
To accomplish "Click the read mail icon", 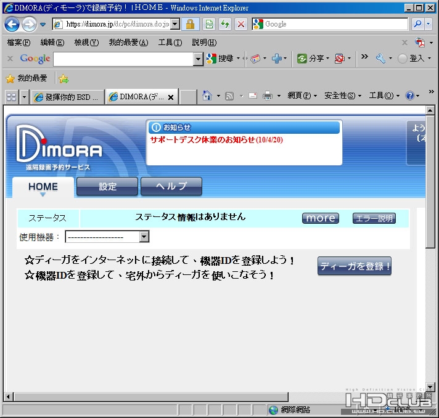I will click(x=253, y=96).
